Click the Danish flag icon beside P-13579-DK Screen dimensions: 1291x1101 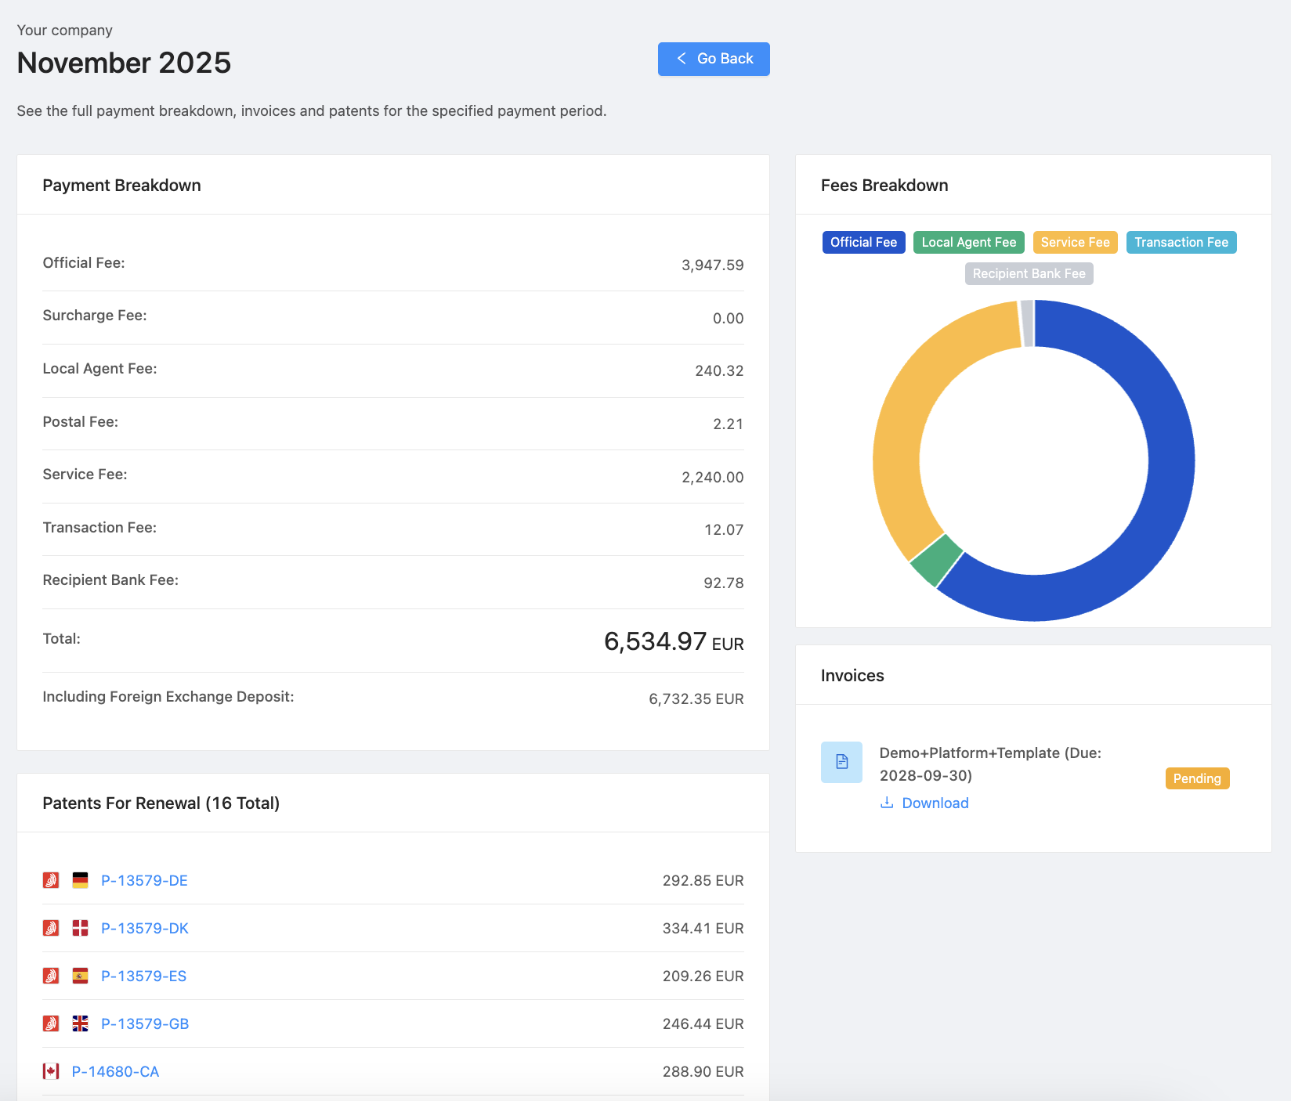point(79,928)
